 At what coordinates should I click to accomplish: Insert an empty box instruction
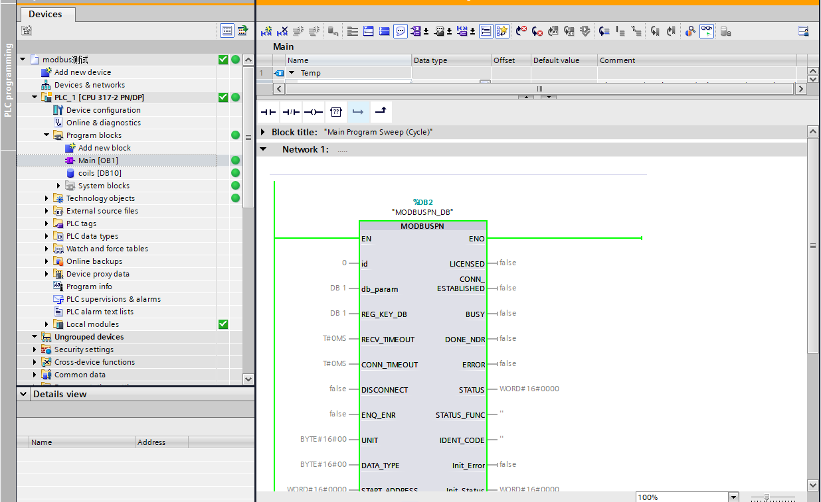click(335, 112)
